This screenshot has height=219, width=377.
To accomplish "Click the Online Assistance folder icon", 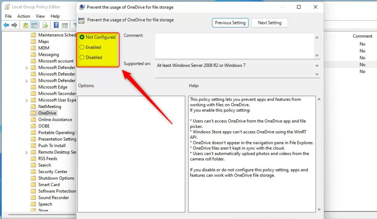I will 33,119.
